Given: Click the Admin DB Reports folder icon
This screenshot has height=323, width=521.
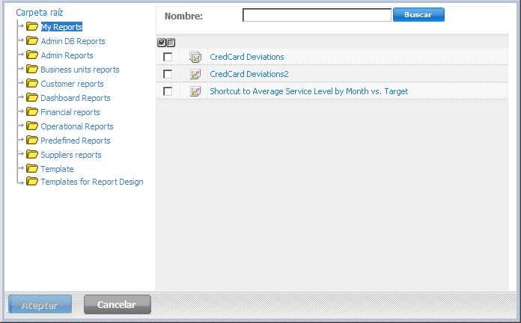Looking at the screenshot, I should click(x=32, y=40).
